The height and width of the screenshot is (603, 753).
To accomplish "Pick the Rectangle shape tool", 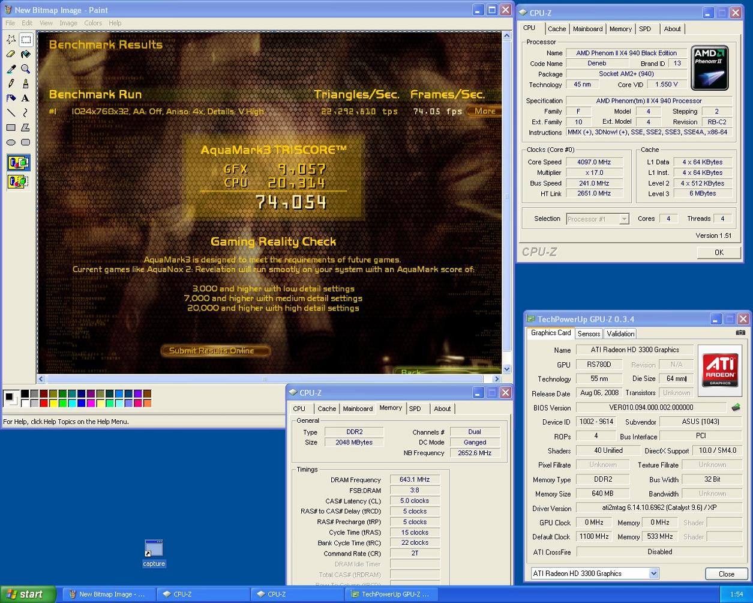I will (x=11, y=127).
